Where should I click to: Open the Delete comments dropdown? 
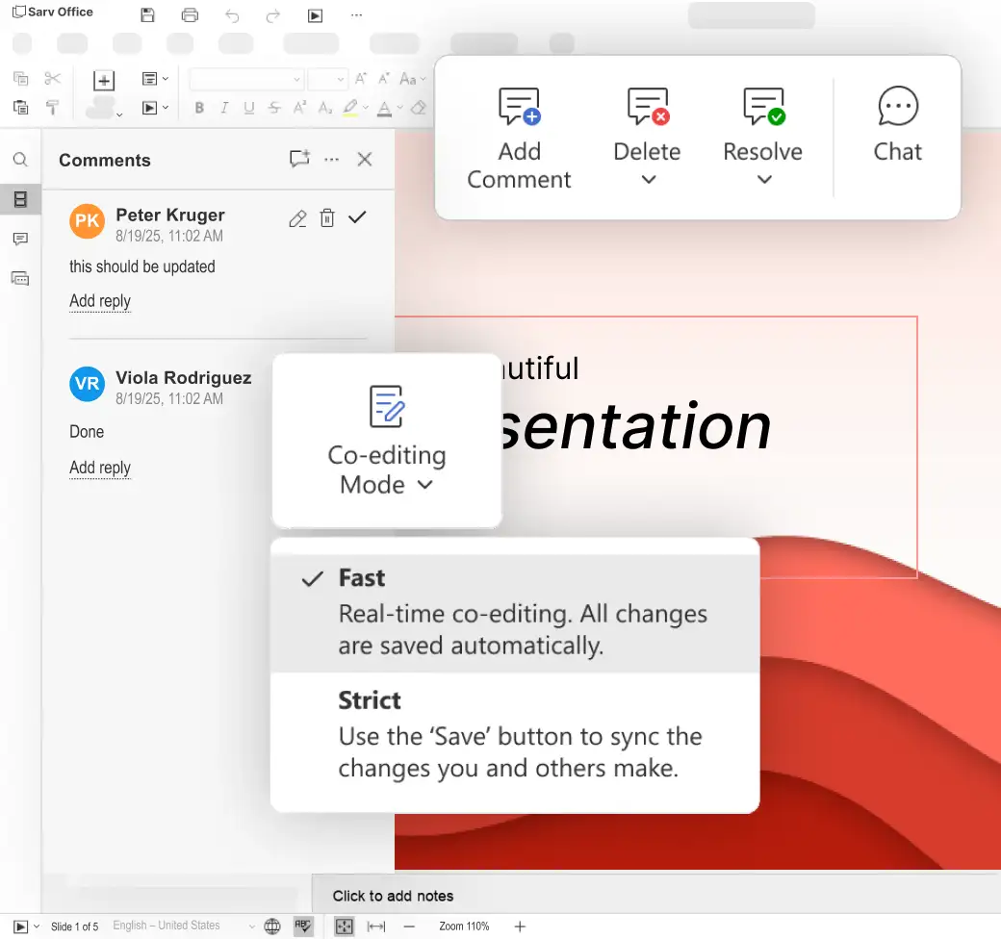pos(648,179)
